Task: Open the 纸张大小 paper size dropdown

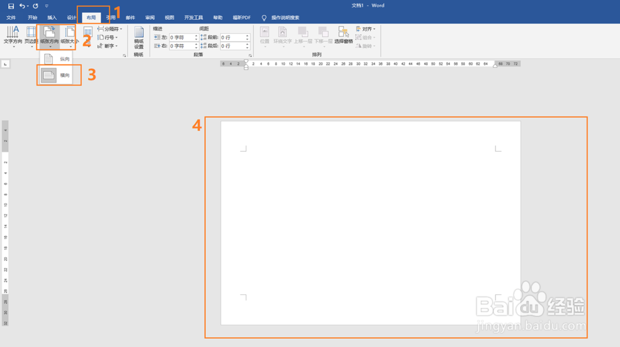Action: (69, 37)
